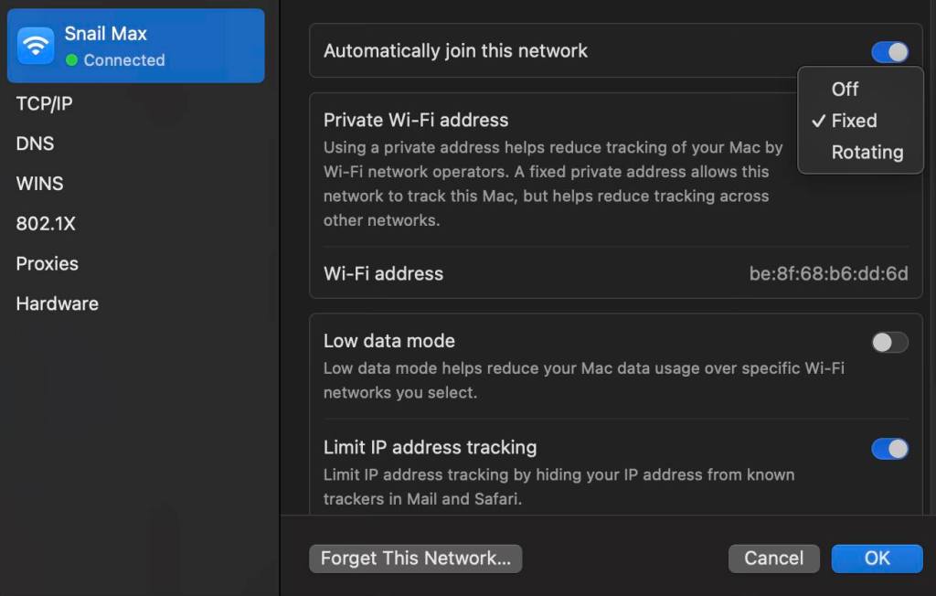Viewport: 936px width, 596px height.
Task: Pick Rotating private address option
Action: (x=867, y=153)
